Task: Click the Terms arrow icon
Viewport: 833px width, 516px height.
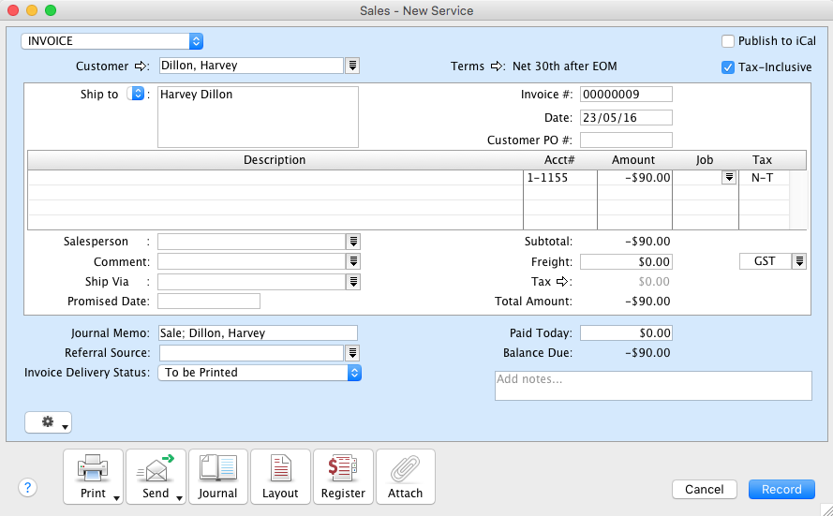Action: (x=498, y=66)
